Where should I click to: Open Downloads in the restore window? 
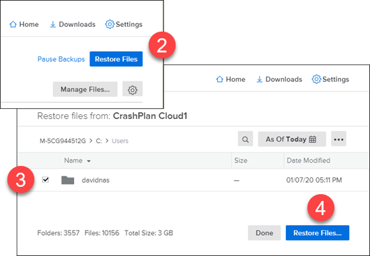pyautogui.click(x=279, y=79)
